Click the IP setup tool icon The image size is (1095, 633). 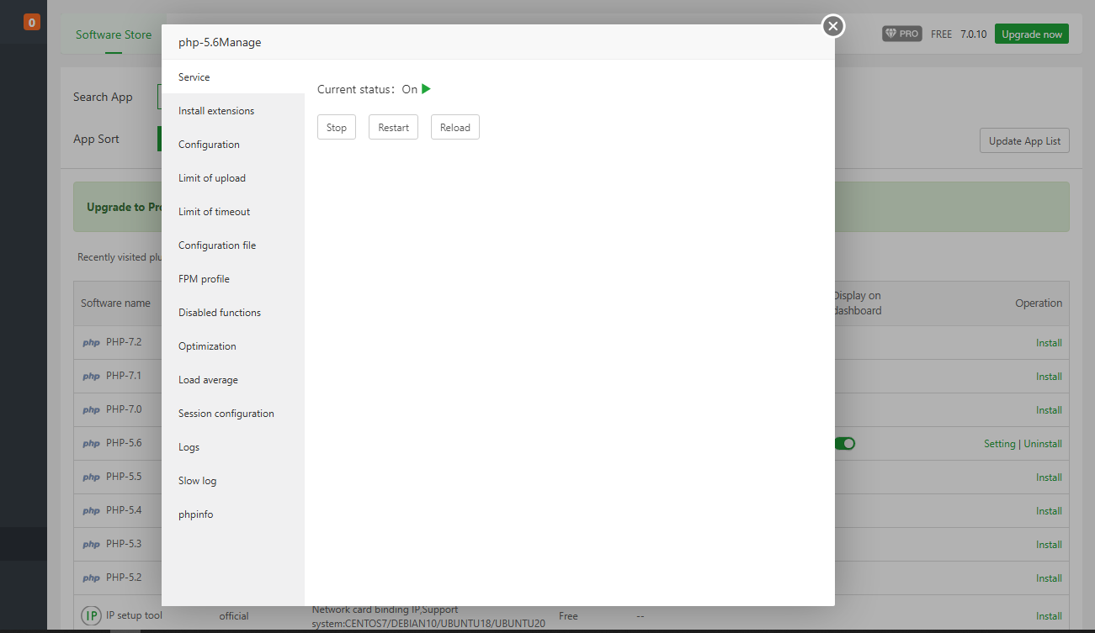pyautogui.click(x=91, y=615)
